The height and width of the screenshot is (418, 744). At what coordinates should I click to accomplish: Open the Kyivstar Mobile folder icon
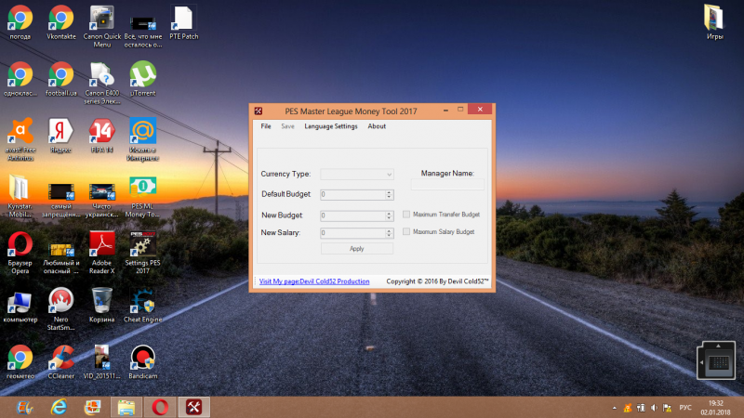[20, 196]
